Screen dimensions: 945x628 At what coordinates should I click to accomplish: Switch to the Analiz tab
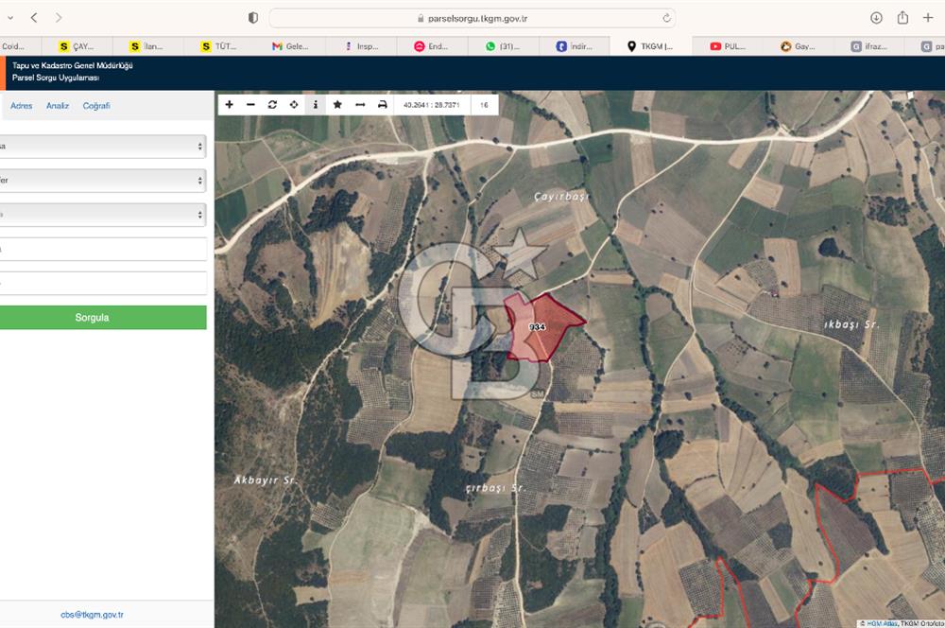(58, 106)
